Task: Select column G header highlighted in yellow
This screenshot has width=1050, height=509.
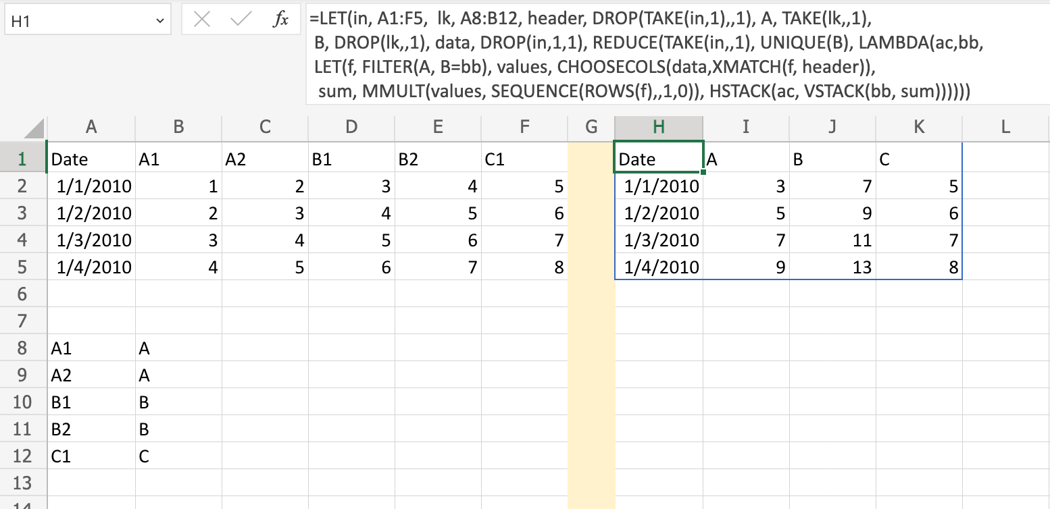Action: coord(591,127)
